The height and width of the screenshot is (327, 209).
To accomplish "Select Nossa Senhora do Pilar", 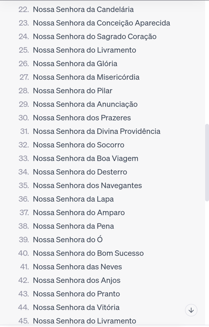I will (x=73, y=90).
